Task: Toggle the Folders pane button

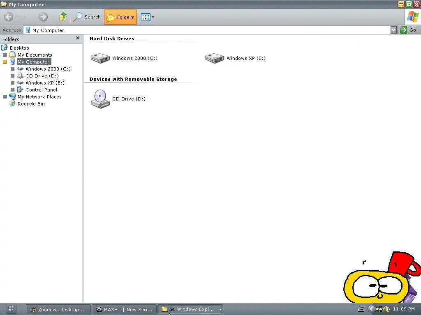Action: [120, 17]
